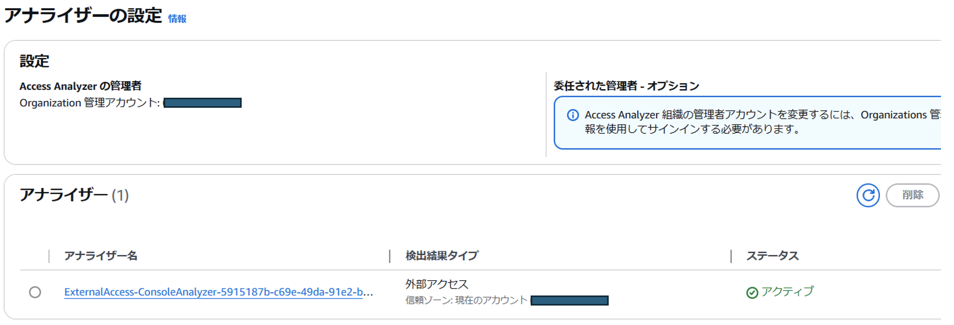Click the 委任された管理者 - オプション heading
This screenshot has width=954, height=325.
click(x=626, y=86)
